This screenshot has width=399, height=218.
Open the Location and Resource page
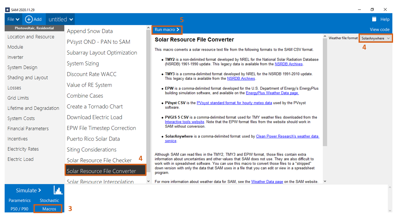pyautogui.click(x=31, y=37)
